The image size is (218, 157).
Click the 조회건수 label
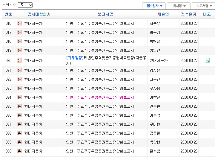(x=9, y=5)
